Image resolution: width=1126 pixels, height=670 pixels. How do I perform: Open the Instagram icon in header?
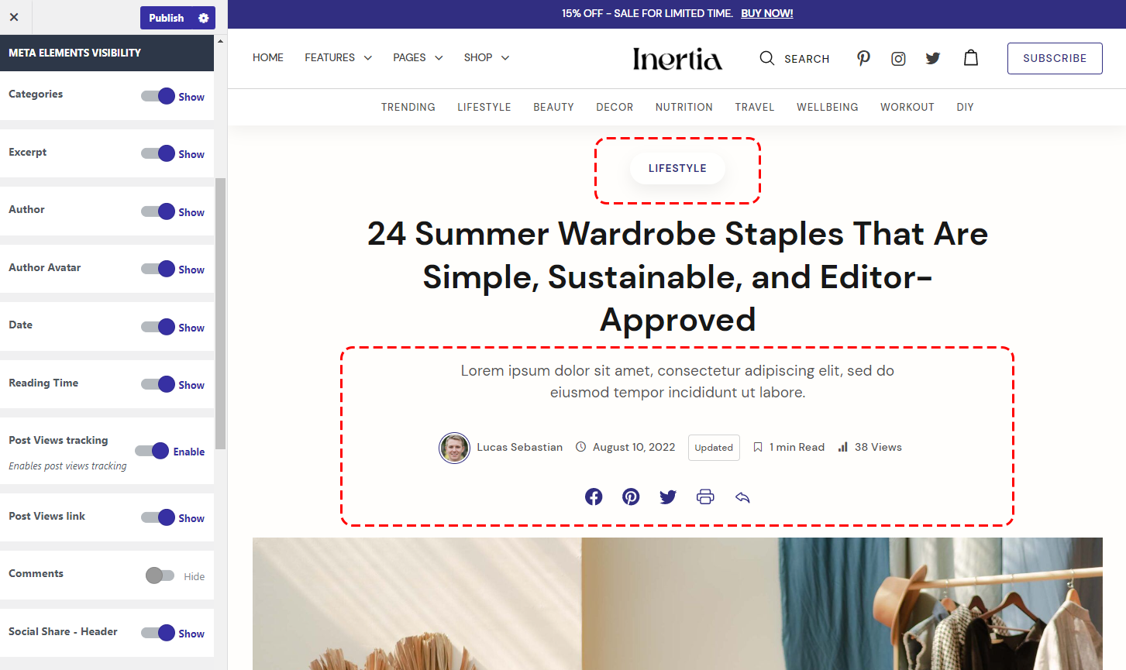click(x=898, y=59)
